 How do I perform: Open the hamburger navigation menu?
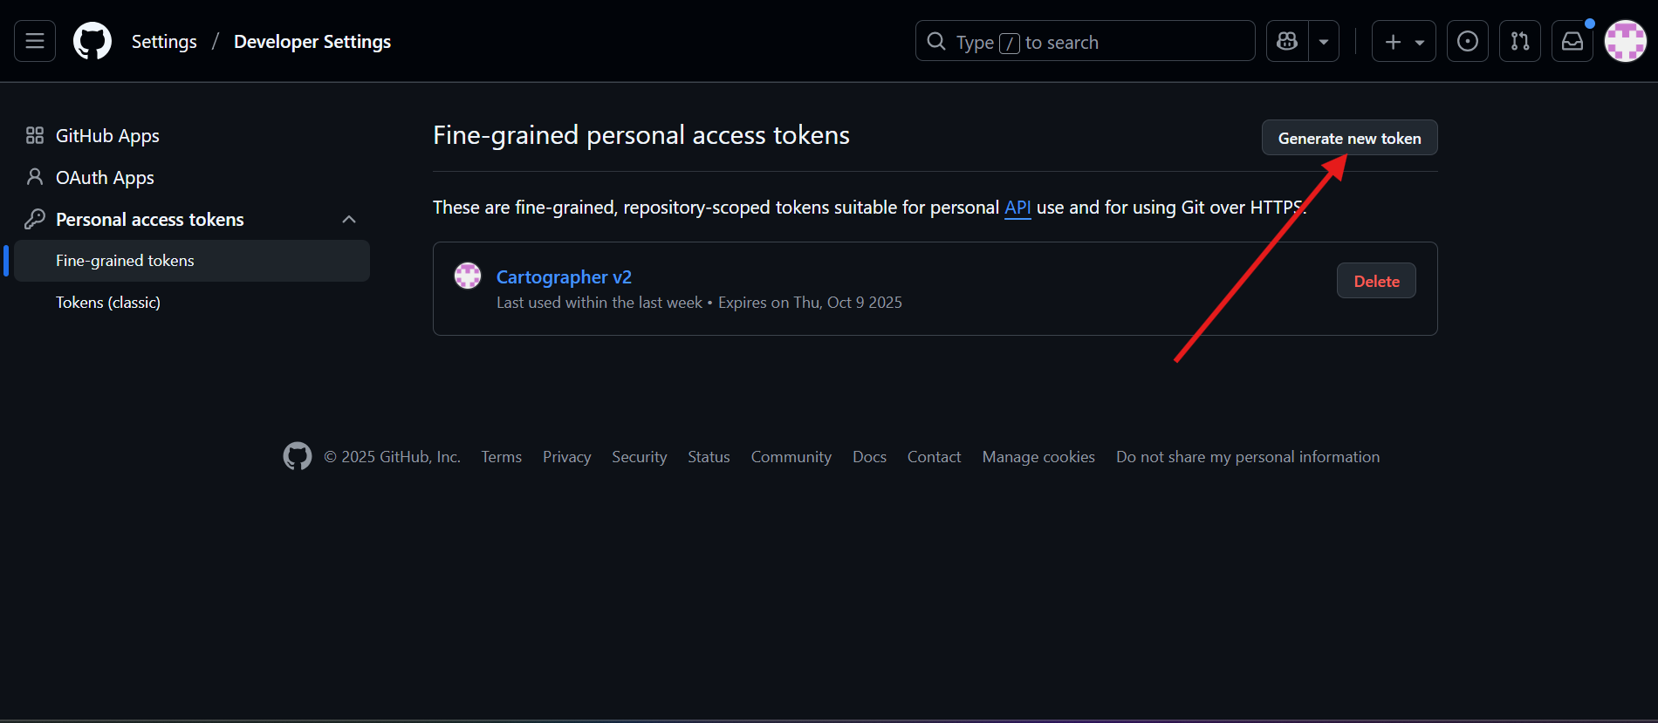[35, 41]
